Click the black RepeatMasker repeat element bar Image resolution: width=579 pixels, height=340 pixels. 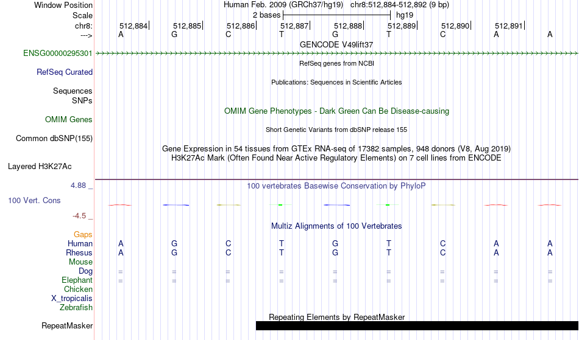[417, 325]
